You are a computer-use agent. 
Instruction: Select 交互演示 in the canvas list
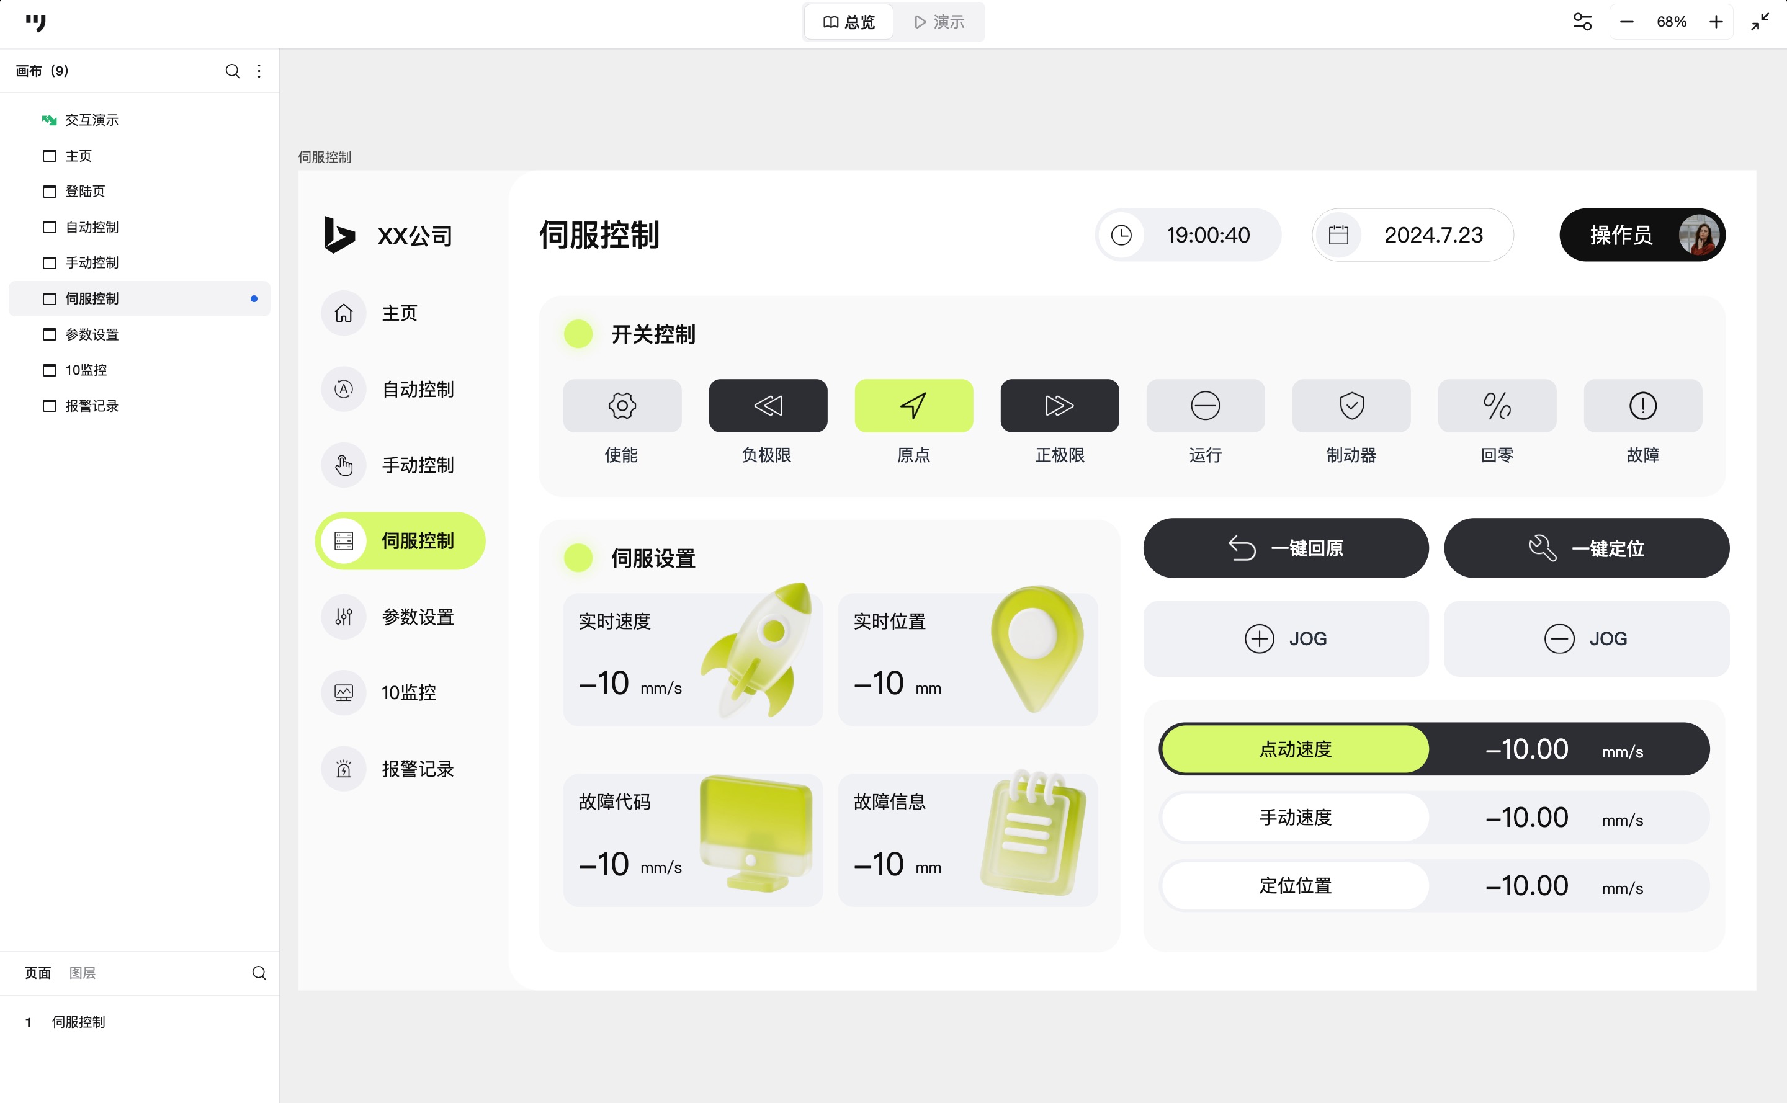coord(140,120)
